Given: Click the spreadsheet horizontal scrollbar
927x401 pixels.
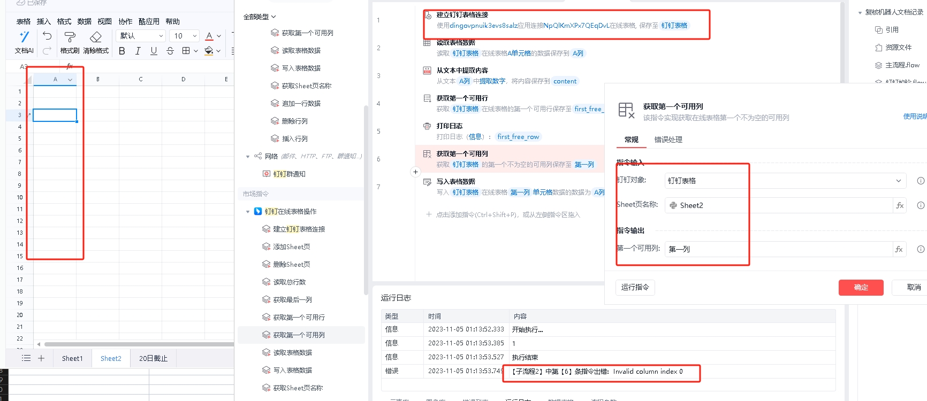Looking at the screenshot, I should [x=139, y=344].
